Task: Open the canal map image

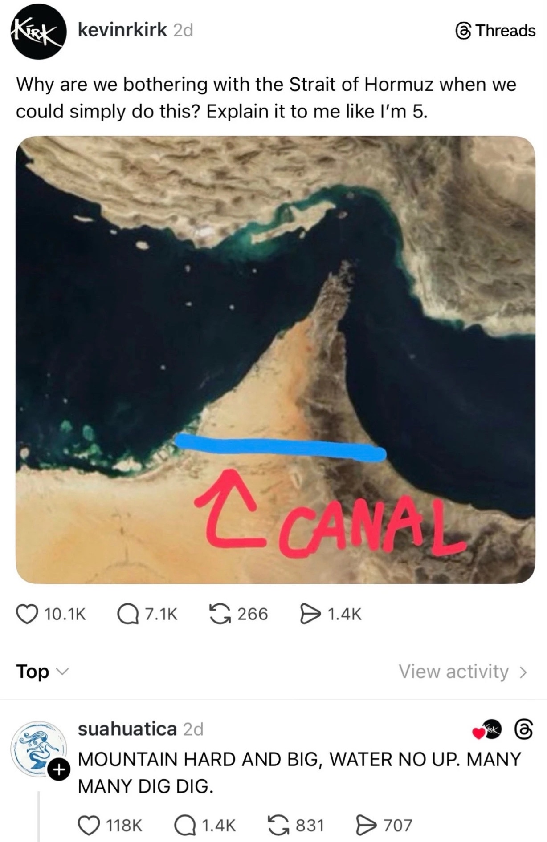Action: (x=275, y=360)
